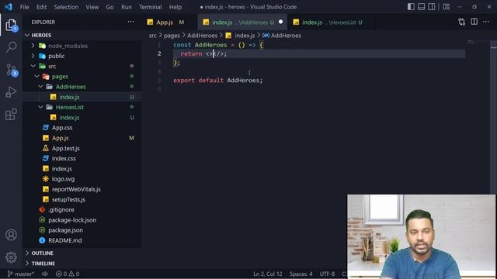The image size is (497, 279).
Task: Open README.md file
Action: [x=82, y=240]
